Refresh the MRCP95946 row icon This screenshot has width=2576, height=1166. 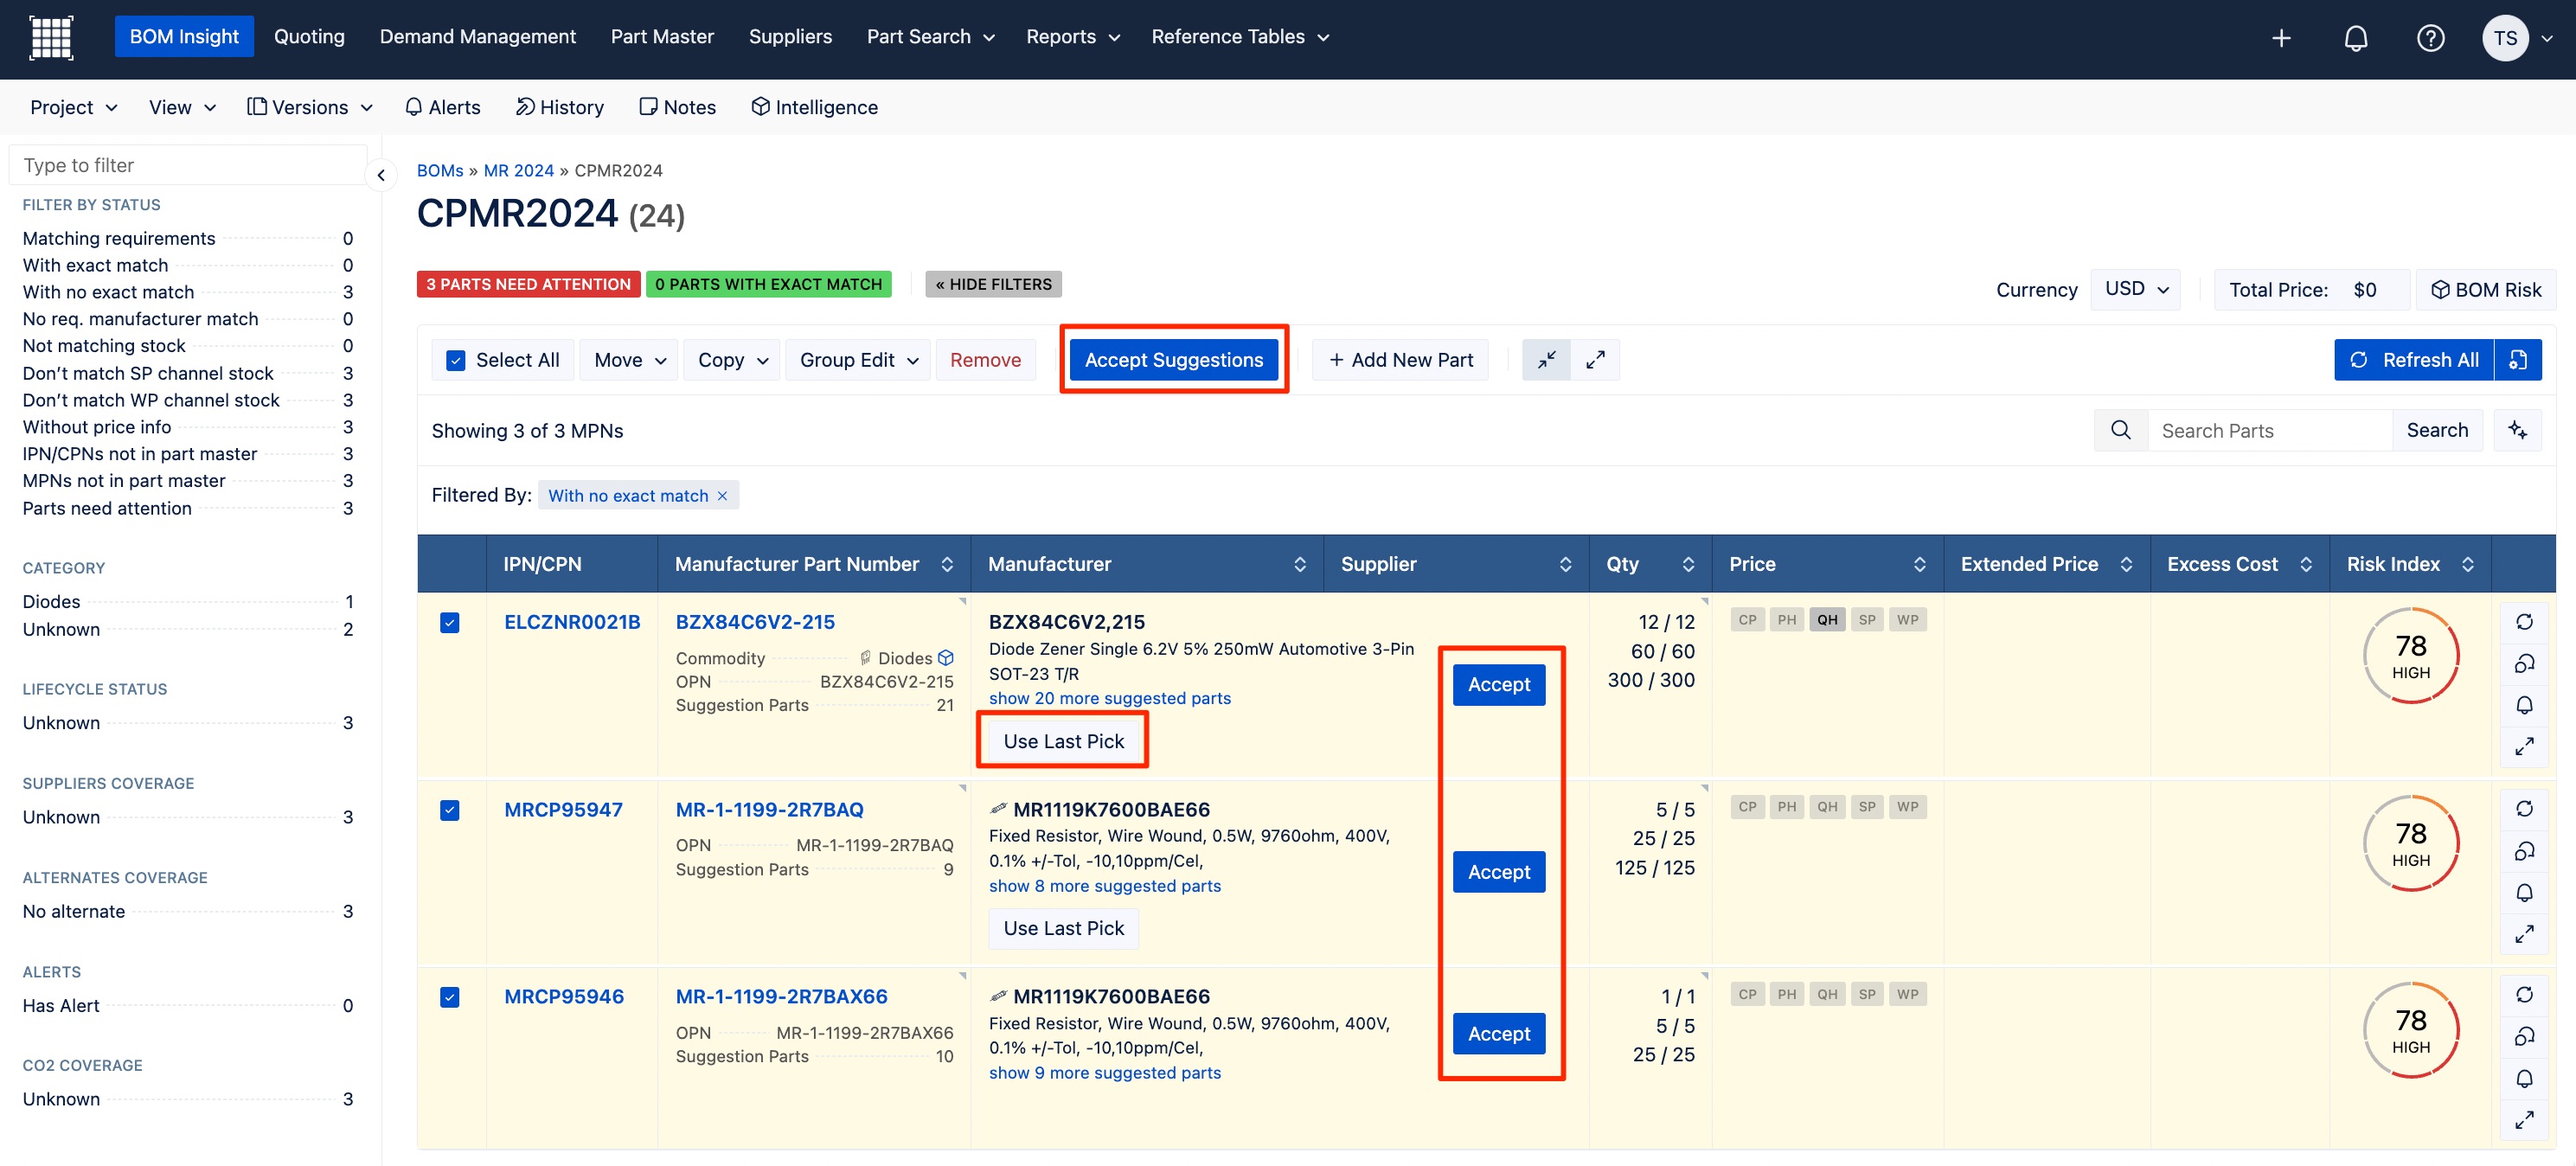click(x=2524, y=995)
